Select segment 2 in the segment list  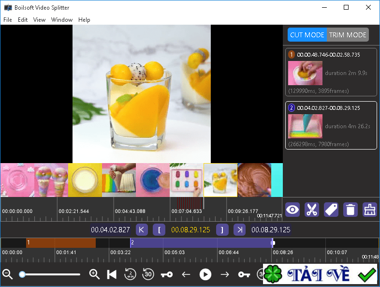point(331,125)
